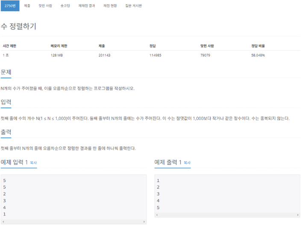
Task: Select the 2750번 problem tab
Action: click(10, 6)
